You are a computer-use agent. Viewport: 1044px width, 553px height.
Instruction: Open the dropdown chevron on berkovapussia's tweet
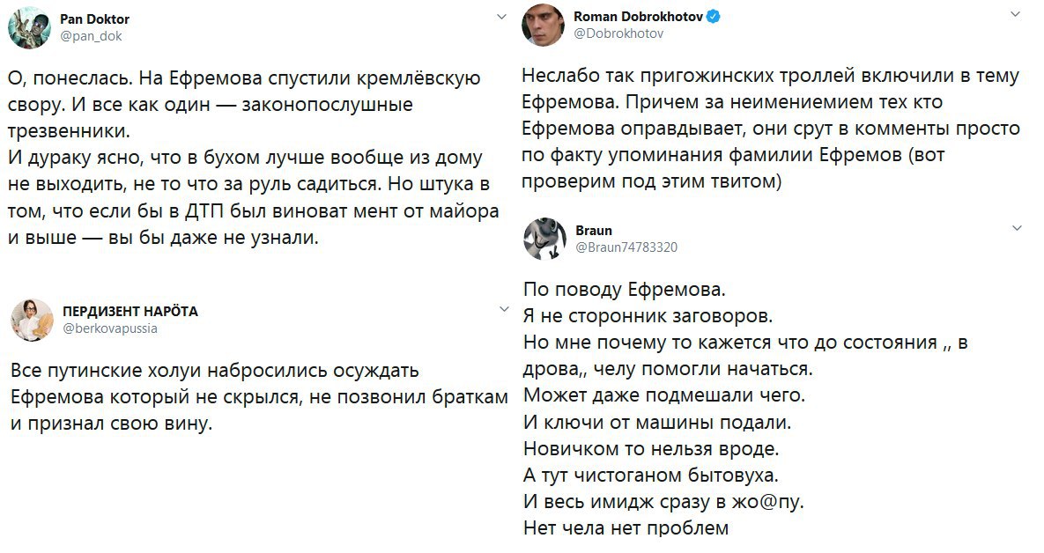pos(504,309)
